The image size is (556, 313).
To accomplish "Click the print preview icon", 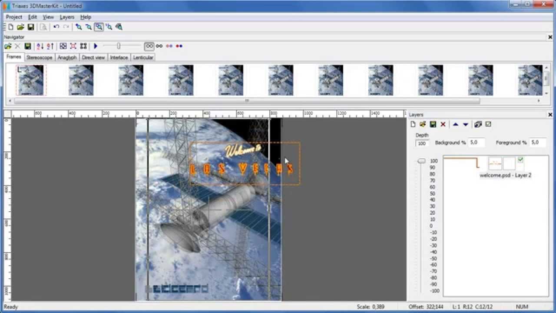I will point(43,27).
